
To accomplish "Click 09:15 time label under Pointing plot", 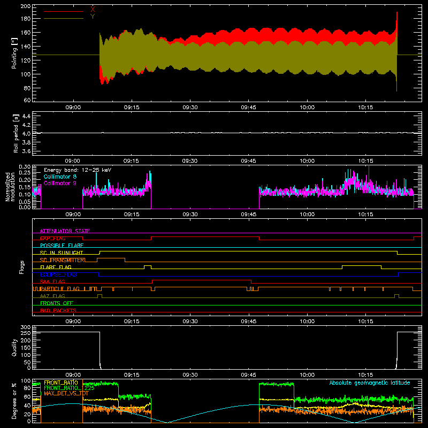I will (x=132, y=108).
